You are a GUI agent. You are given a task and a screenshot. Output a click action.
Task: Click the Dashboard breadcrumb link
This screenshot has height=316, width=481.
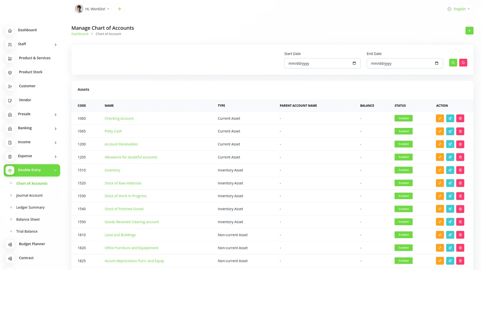tap(80, 34)
